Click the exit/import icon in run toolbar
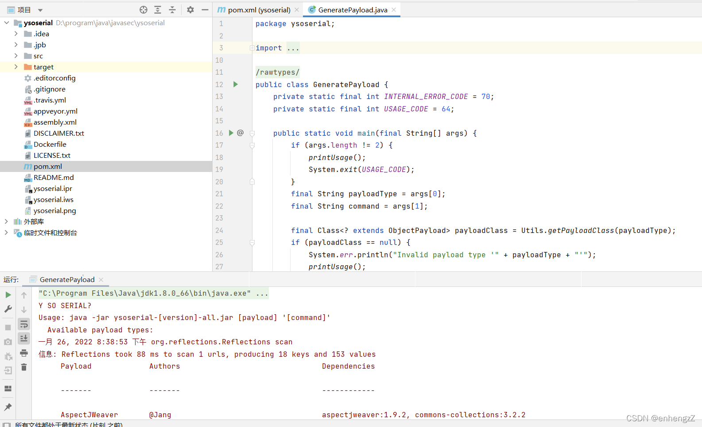Screen dimensions: 702x427 8,371
